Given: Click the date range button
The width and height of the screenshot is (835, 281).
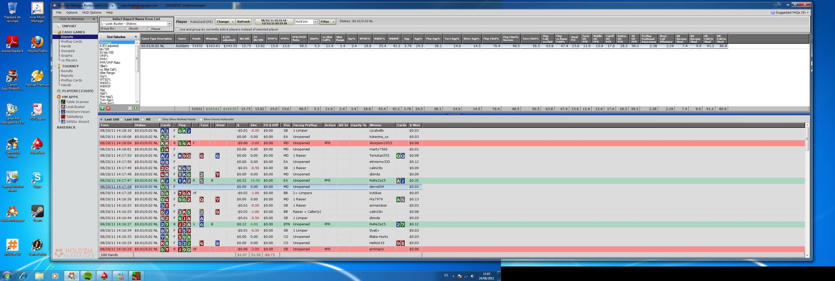Looking at the screenshot, I should (x=274, y=22).
